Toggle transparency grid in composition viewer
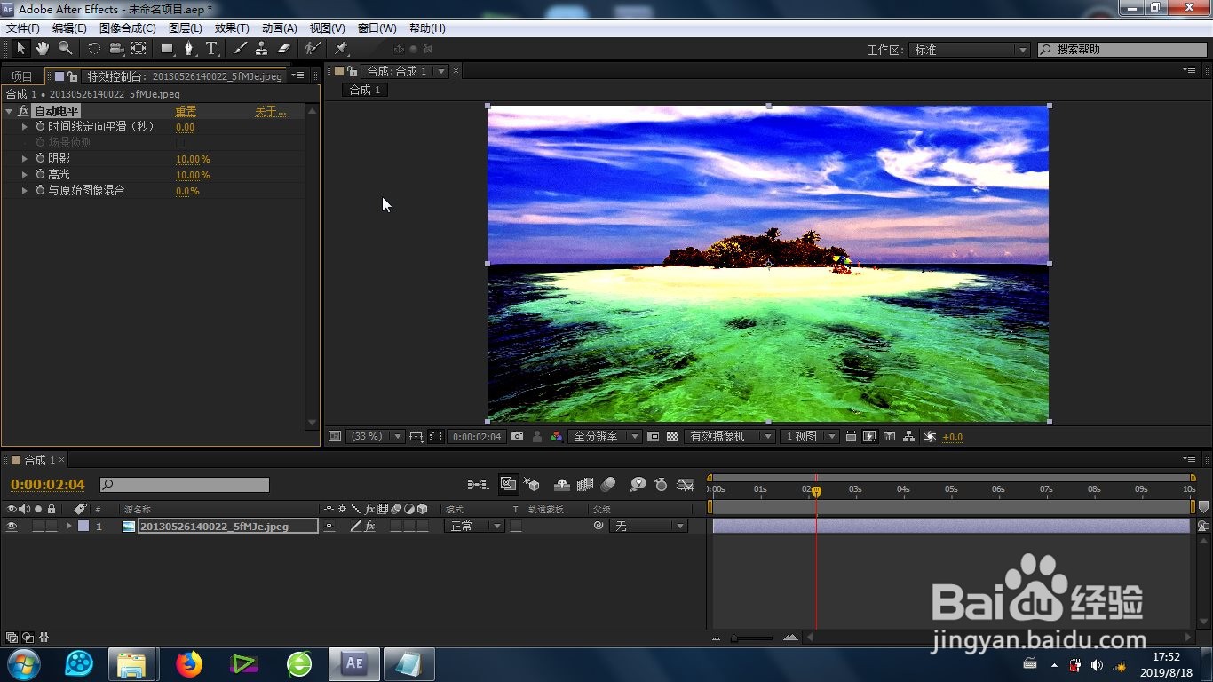 point(673,437)
